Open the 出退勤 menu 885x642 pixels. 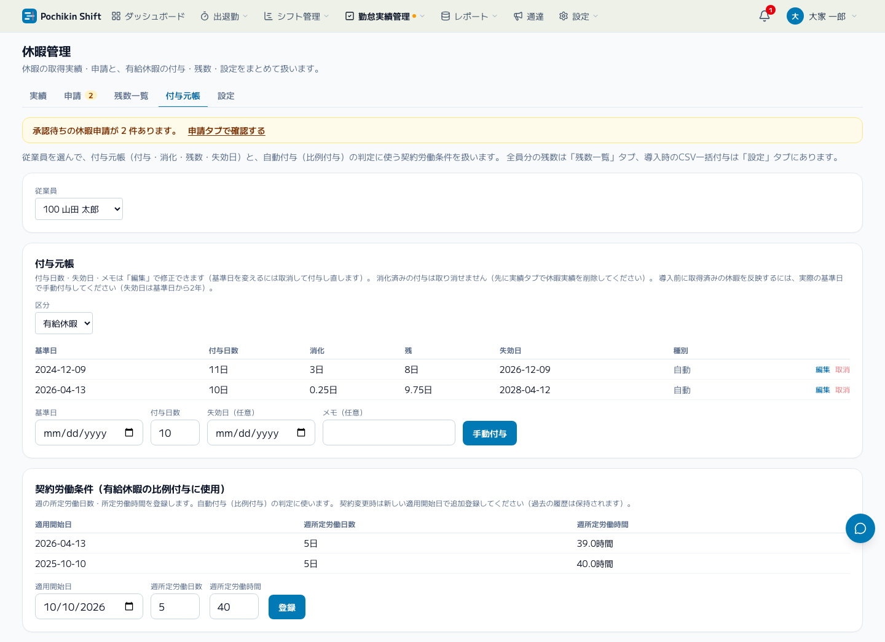(224, 16)
